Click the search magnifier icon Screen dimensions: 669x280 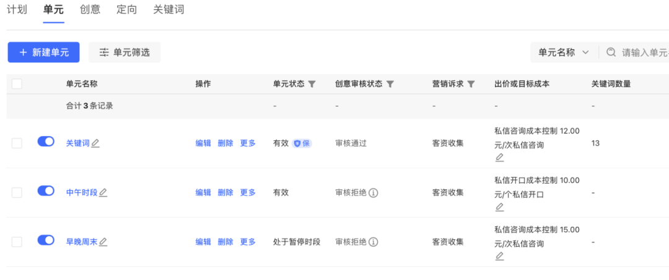pos(611,53)
